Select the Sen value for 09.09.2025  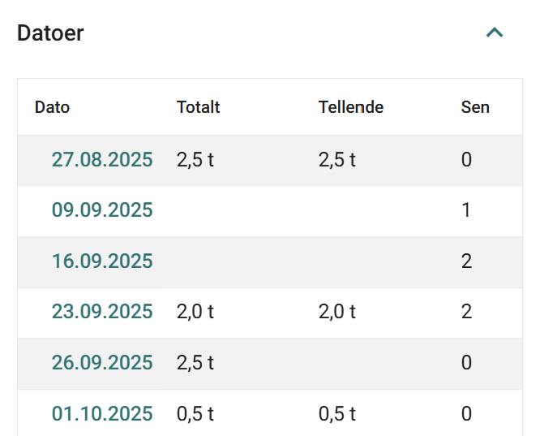point(466,210)
